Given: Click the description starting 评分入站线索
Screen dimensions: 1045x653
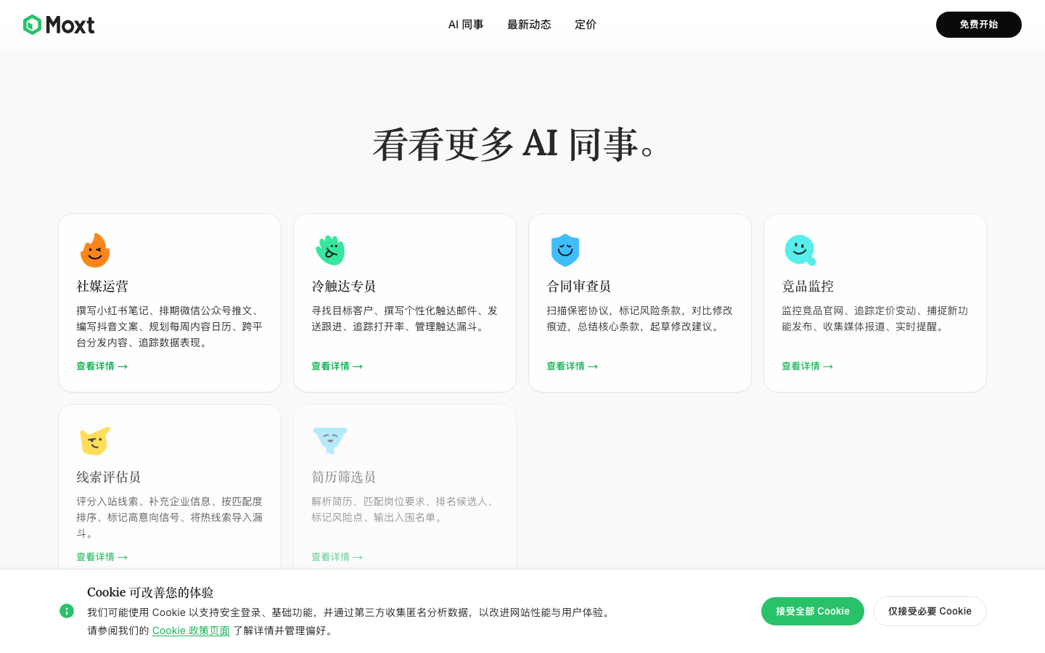Looking at the screenshot, I should tap(170, 517).
